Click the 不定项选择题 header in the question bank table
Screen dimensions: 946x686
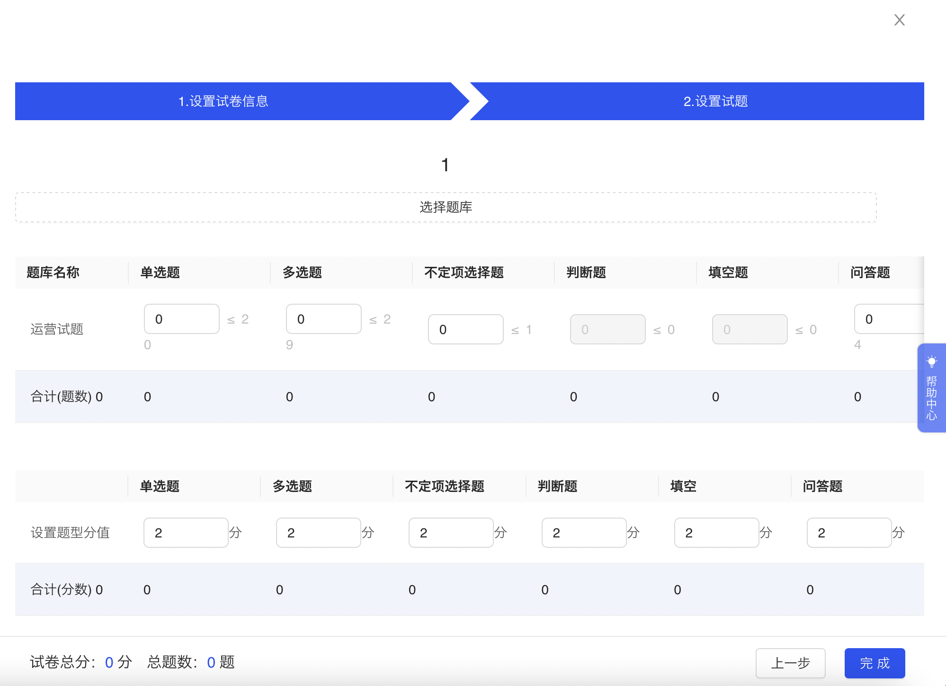(x=464, y=273)
